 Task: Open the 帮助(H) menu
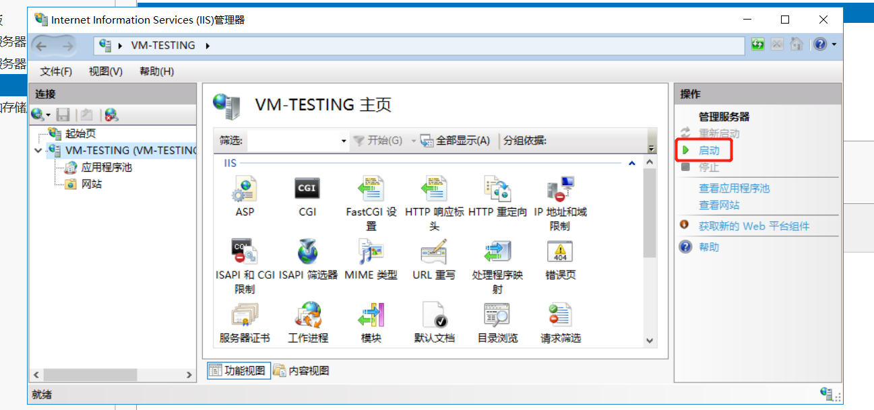pos(156,71)
